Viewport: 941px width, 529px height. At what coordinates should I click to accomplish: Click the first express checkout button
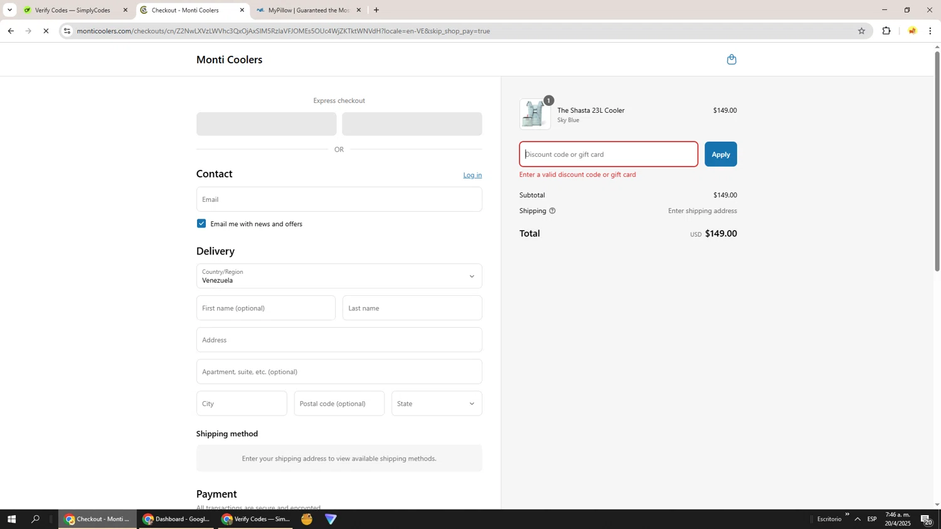[x=266, y=124]
